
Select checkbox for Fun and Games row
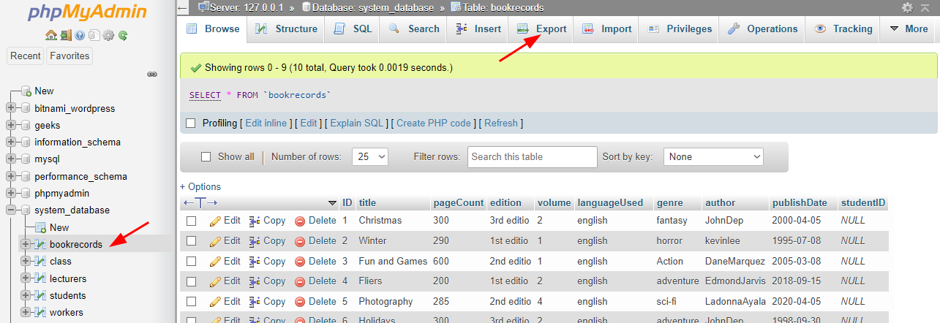tap(192, 261)
